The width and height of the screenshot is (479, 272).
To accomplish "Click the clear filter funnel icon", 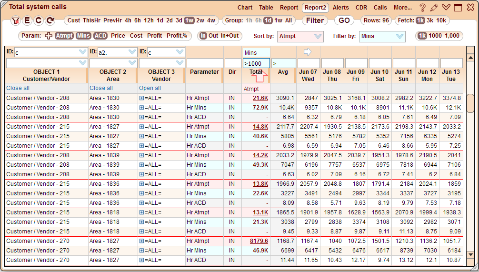I will pyautogui.click(x=15, y=20).
